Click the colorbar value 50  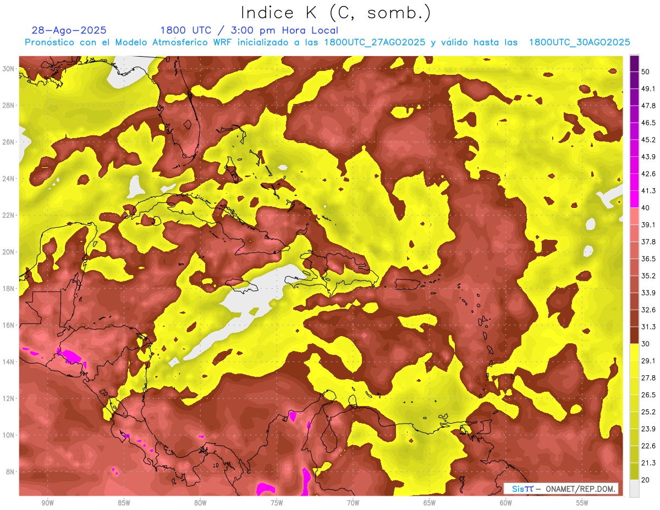646,71
